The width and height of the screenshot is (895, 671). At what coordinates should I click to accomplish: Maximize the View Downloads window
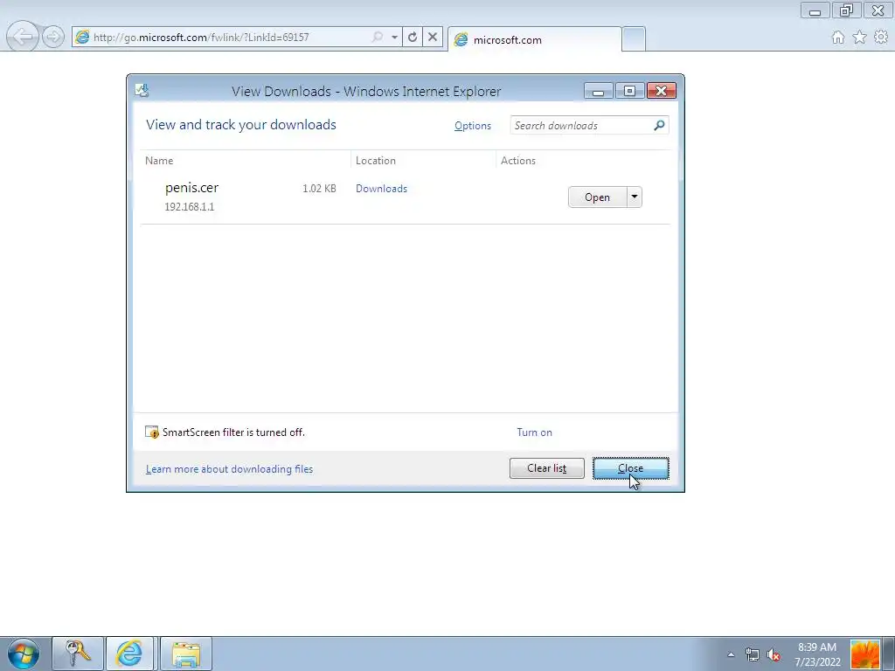[x=629, y=91]
